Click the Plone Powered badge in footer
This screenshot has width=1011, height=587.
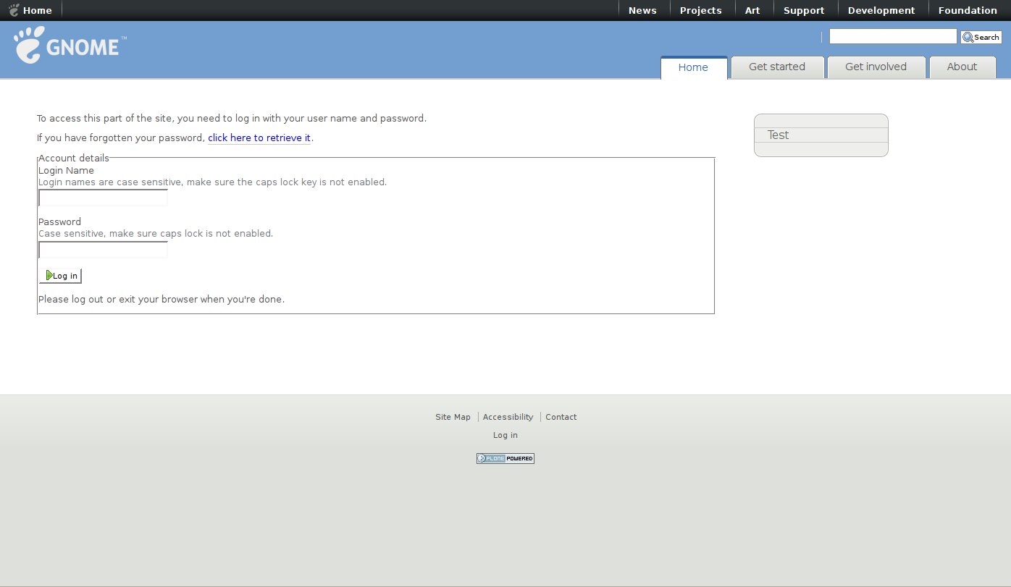pos(506,458)
